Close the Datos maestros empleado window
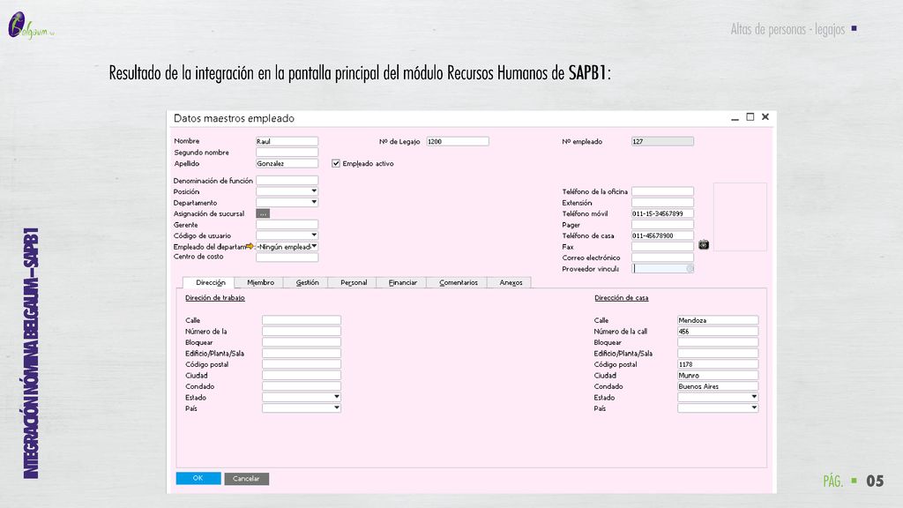The image size is (903, 508). pos(765,117)
